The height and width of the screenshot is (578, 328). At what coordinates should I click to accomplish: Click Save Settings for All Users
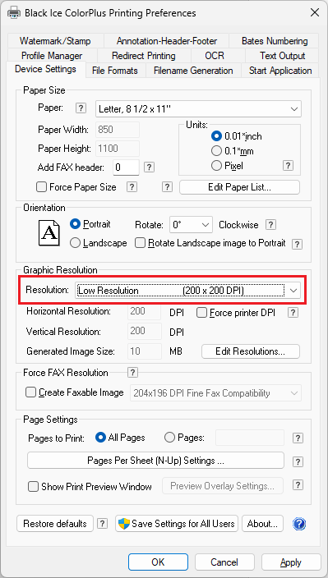[177, 524]
